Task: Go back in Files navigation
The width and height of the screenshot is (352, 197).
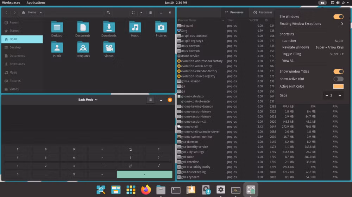Action: 6,13
